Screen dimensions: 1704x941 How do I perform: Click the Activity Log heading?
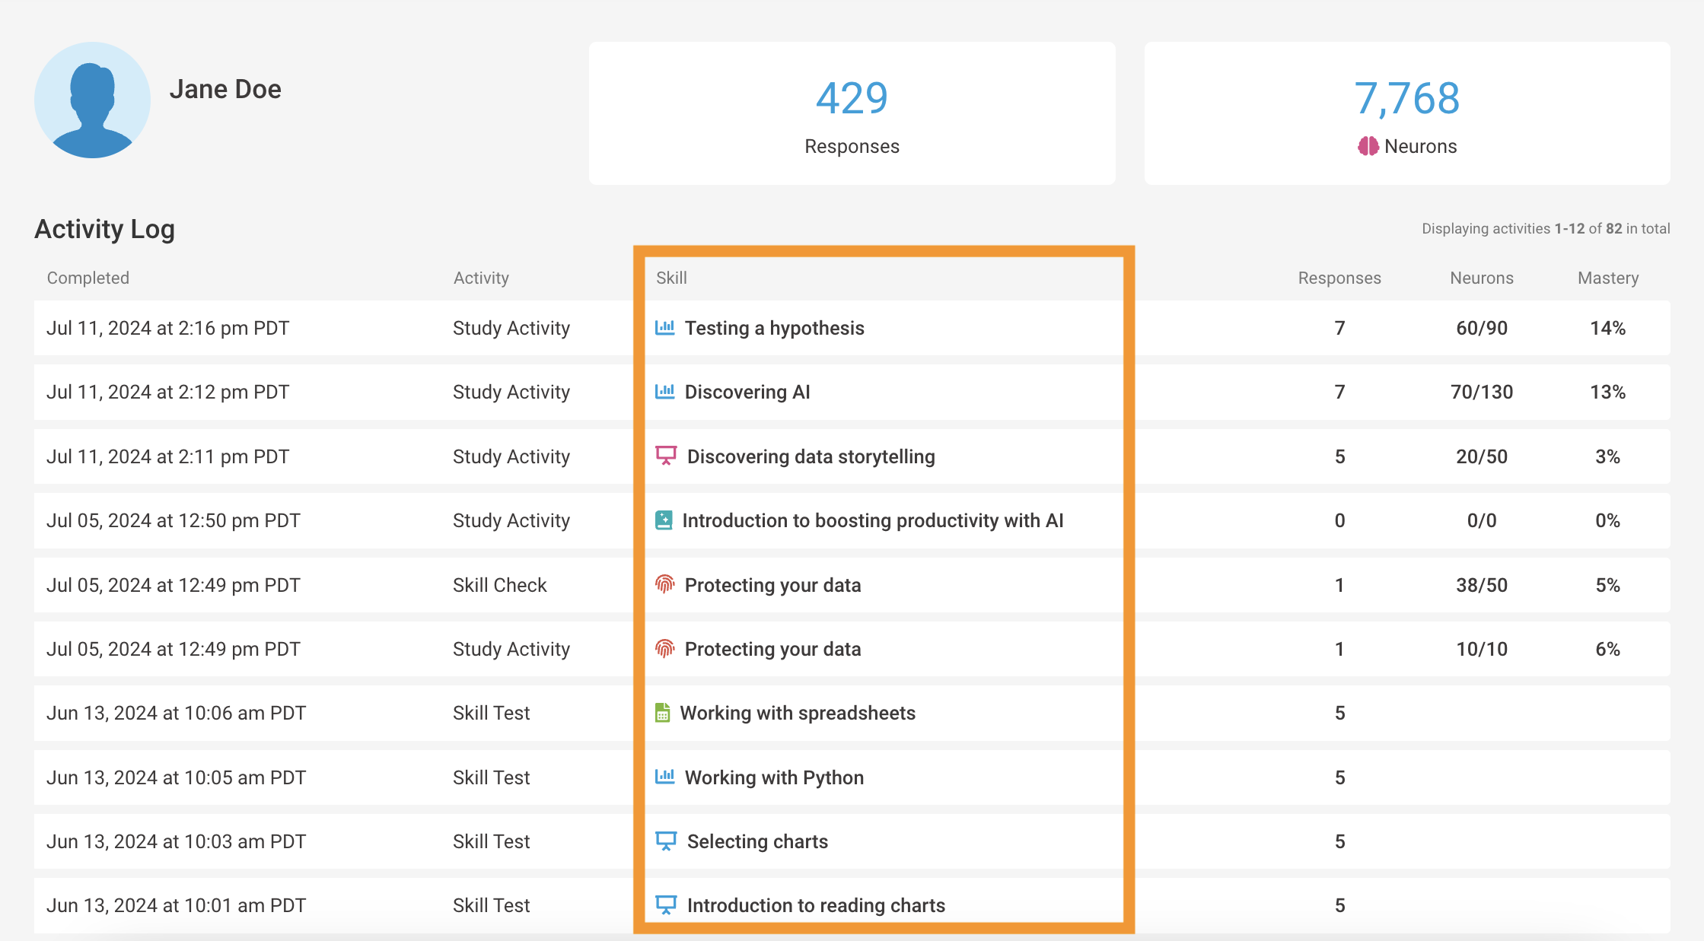(x=104, y=228)
